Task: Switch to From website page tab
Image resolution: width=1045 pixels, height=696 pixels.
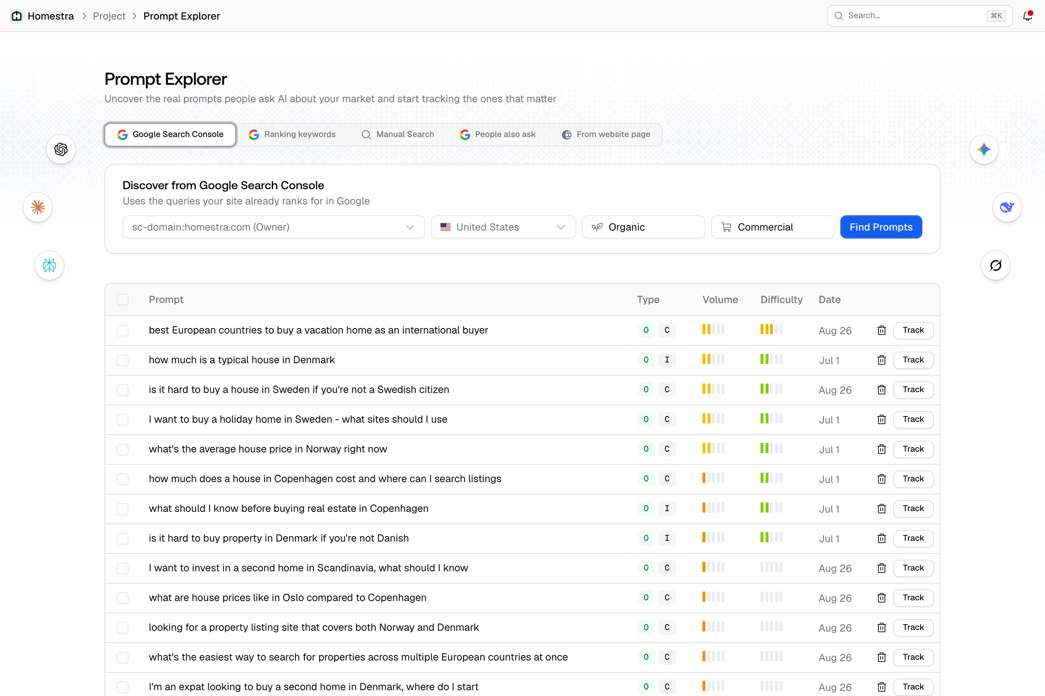Action: 606,134
